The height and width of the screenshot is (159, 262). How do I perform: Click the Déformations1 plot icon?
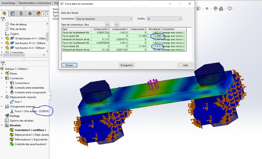click(x=12, y=139)
